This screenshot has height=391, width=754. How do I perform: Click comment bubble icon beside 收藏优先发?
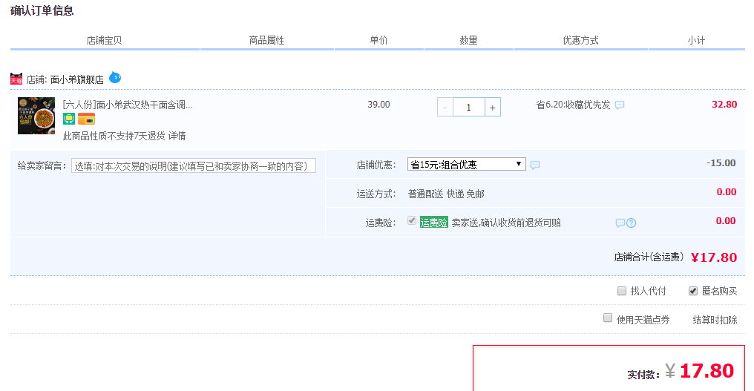tap(620, 105)
